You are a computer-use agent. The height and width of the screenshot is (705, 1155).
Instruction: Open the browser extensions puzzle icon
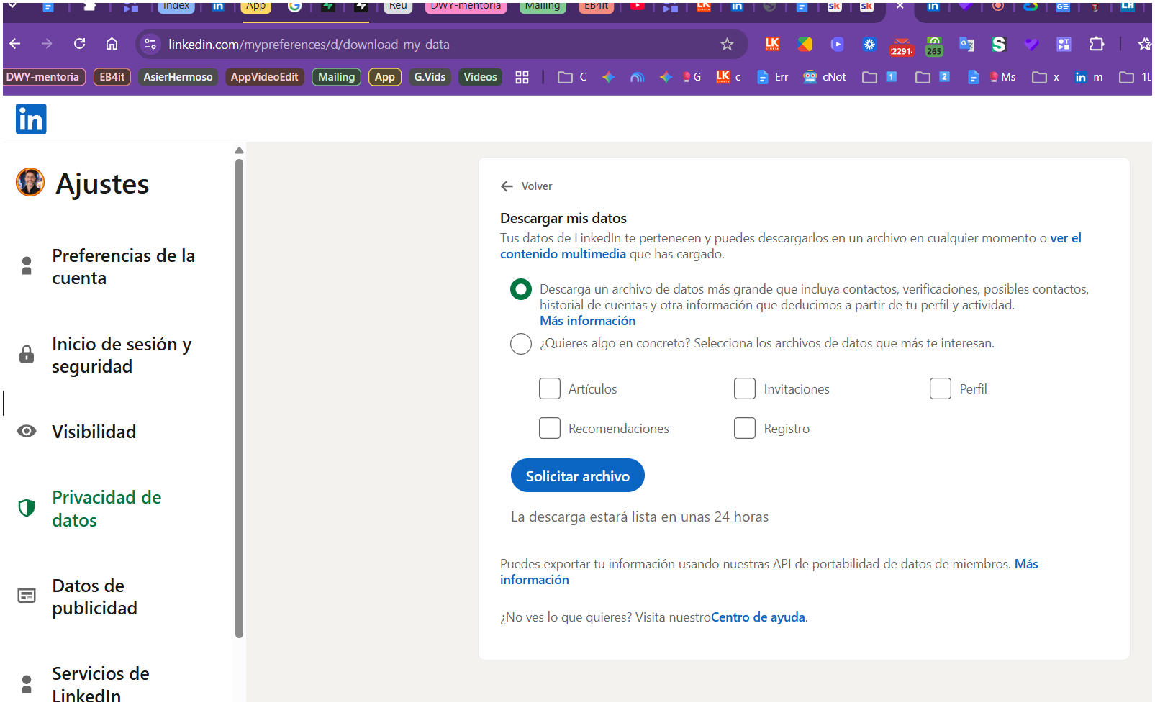coord(1096,44)
